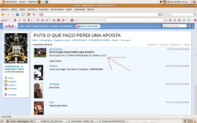The width and height of the screenshot is (197, 123).
Task: Click Esportes e Lazer breadcrumb link
Action: point(62,40)
